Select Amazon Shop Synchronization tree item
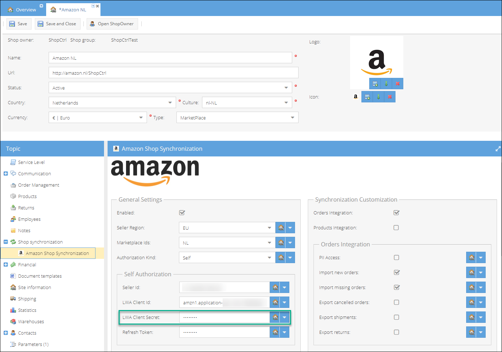 tap(57, 253)
